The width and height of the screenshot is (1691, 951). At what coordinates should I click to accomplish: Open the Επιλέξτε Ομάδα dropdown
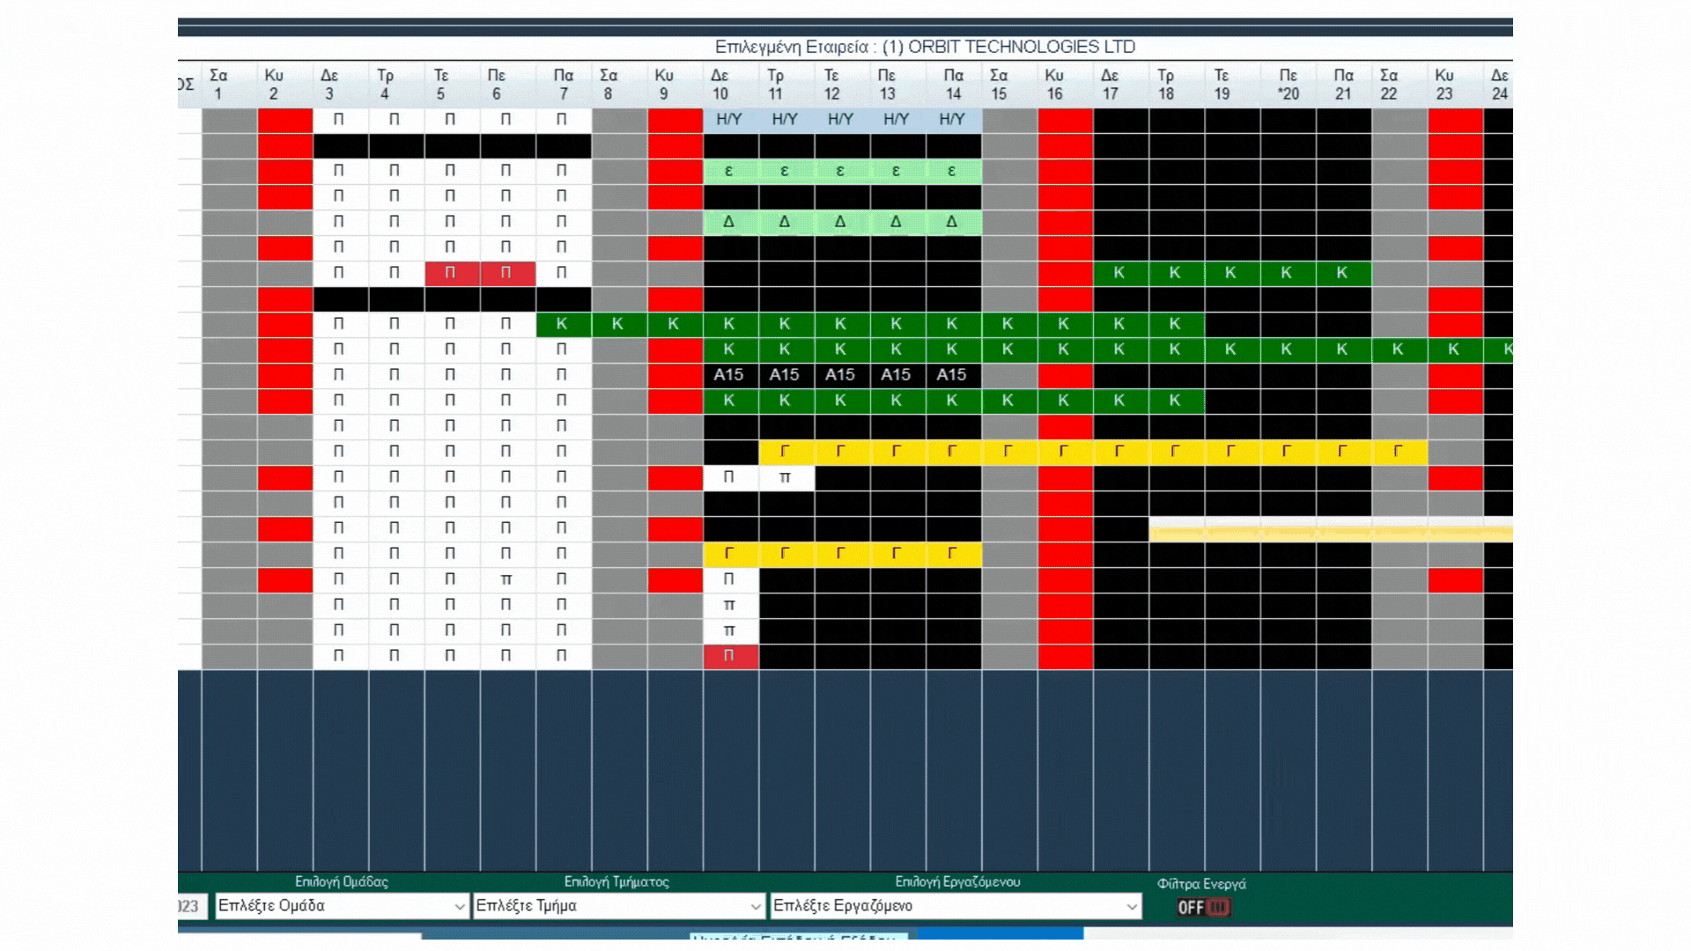(342, 906)
